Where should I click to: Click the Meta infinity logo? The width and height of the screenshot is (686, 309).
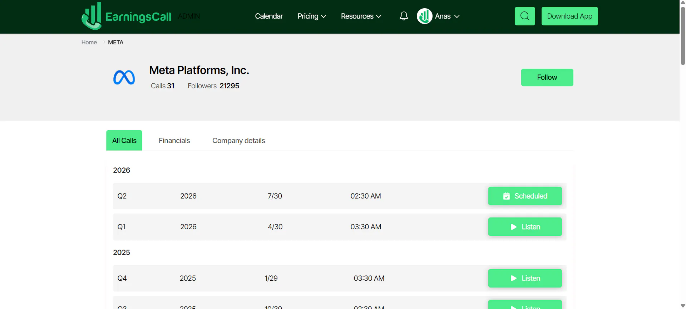(124, 78)
